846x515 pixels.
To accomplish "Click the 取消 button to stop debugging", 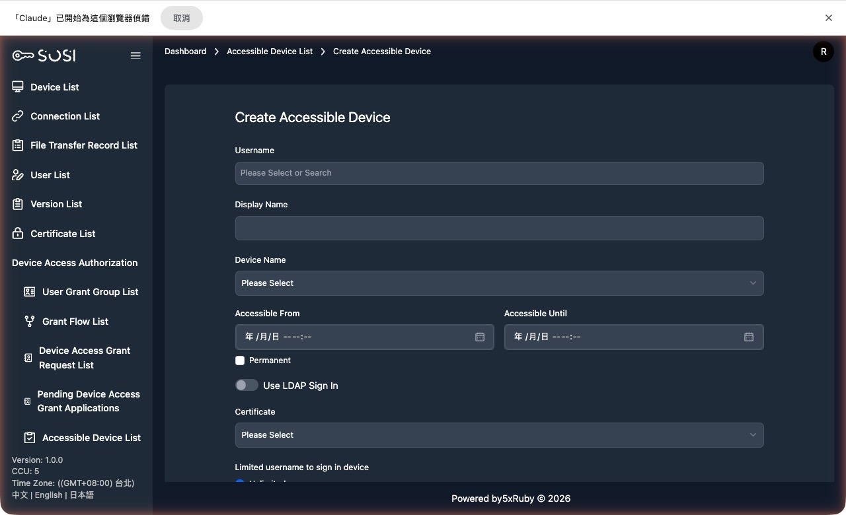I will (181, 18).
